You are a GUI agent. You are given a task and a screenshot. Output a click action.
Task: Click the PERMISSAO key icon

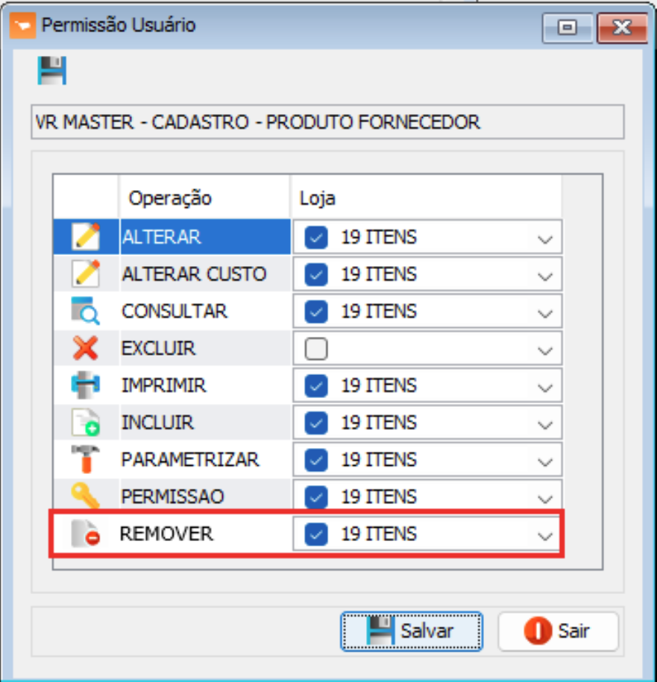pos(86,496)
